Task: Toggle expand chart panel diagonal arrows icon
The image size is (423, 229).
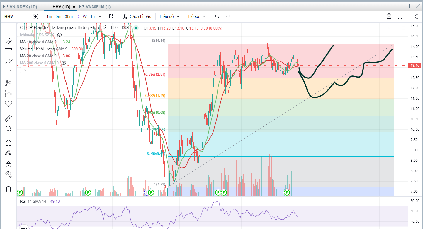Action: coord(418,6)
